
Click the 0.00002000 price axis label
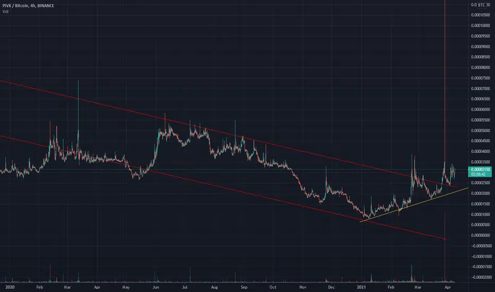(x=481, y=193)
